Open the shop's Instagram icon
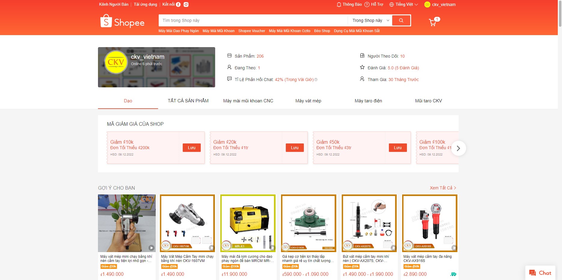 point(186,4)
